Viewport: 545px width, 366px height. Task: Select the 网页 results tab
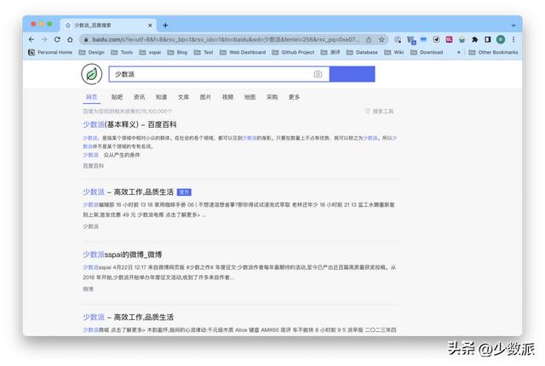click(92, 97)
